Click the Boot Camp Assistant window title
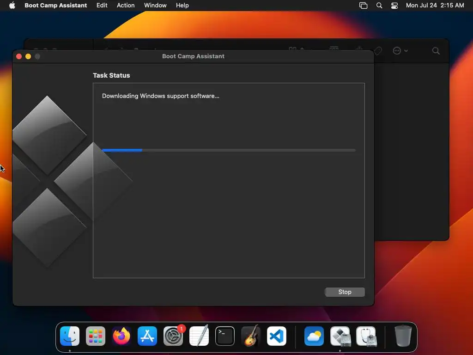 pyautogui.click(x=193, y=56)
